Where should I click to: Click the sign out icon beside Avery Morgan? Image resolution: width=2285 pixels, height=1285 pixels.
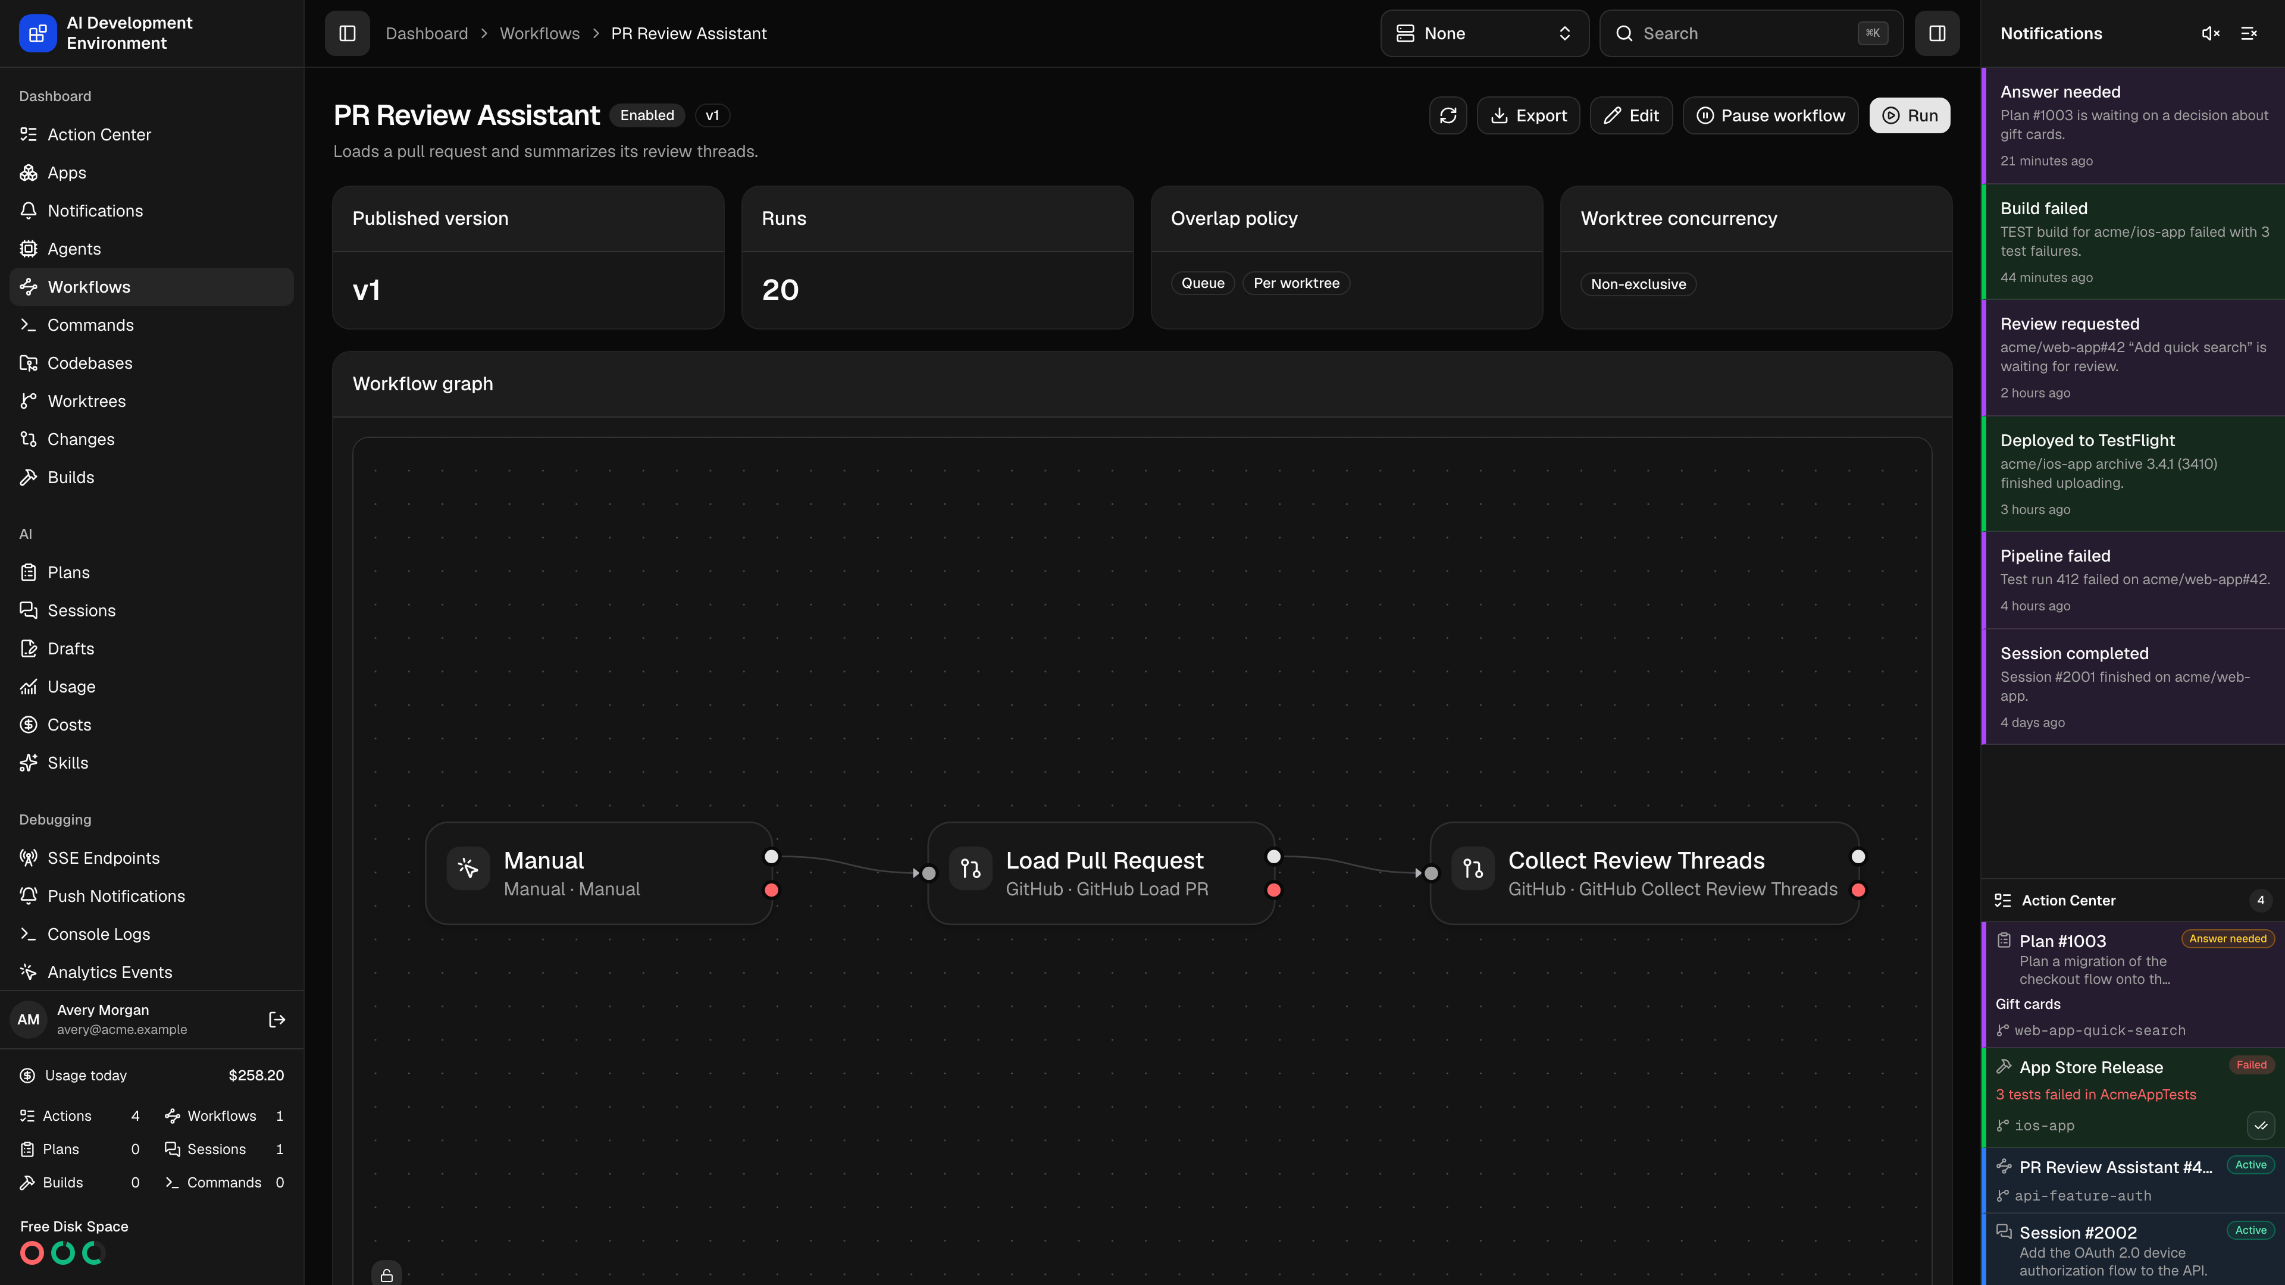click(277, 1020)
